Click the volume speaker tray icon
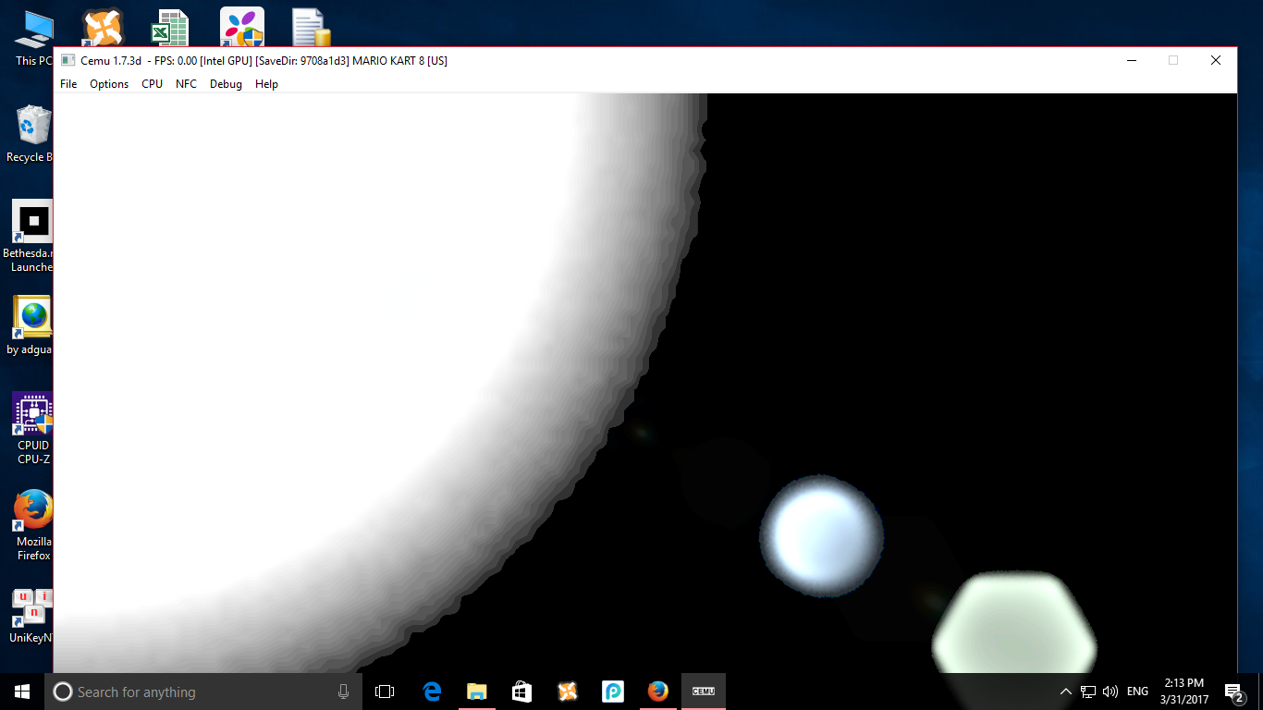 click(1110, 692)
